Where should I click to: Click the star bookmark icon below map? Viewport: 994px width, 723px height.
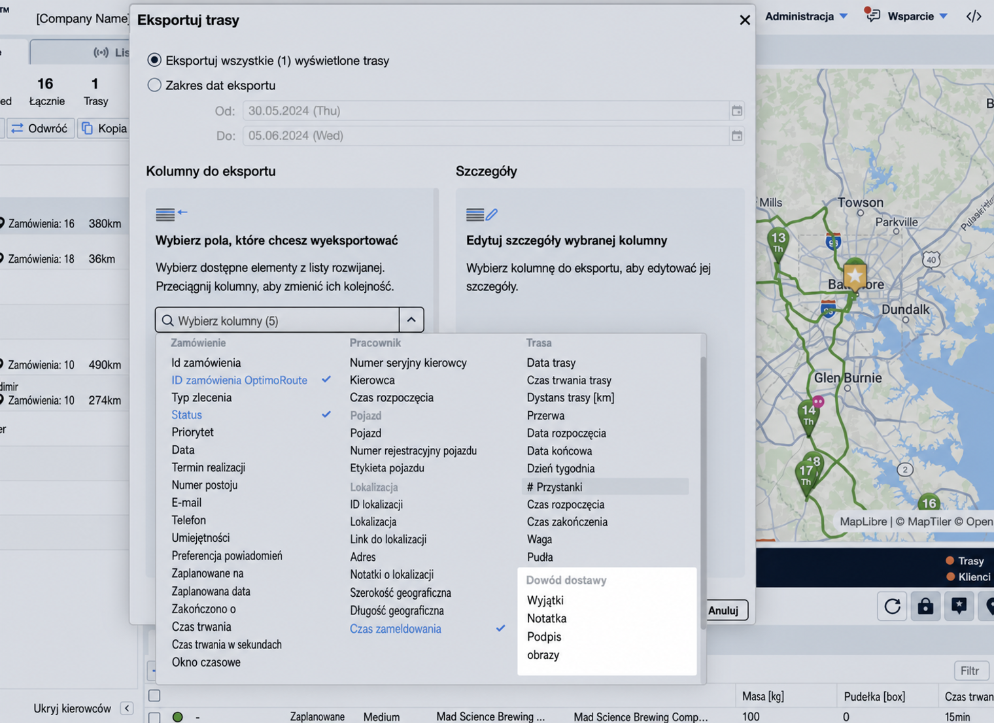(959, 606)
